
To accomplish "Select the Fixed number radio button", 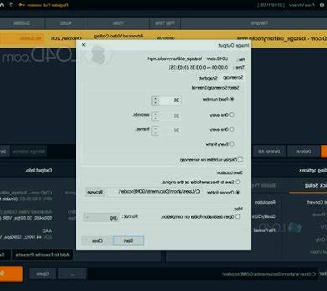I will click(x=232, y=99).
